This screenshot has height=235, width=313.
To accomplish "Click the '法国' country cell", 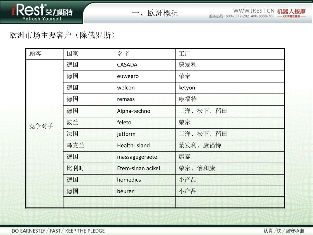I will [88, 134].
